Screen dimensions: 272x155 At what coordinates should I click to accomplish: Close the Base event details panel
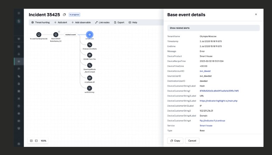256,14
